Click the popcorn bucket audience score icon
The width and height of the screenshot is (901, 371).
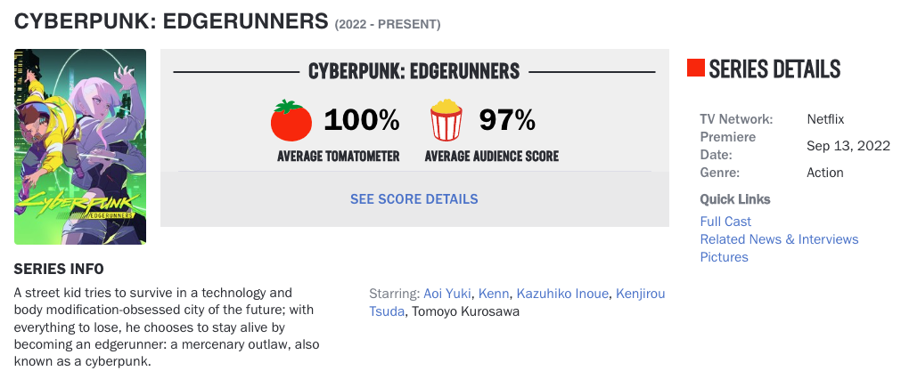point(446,120)
